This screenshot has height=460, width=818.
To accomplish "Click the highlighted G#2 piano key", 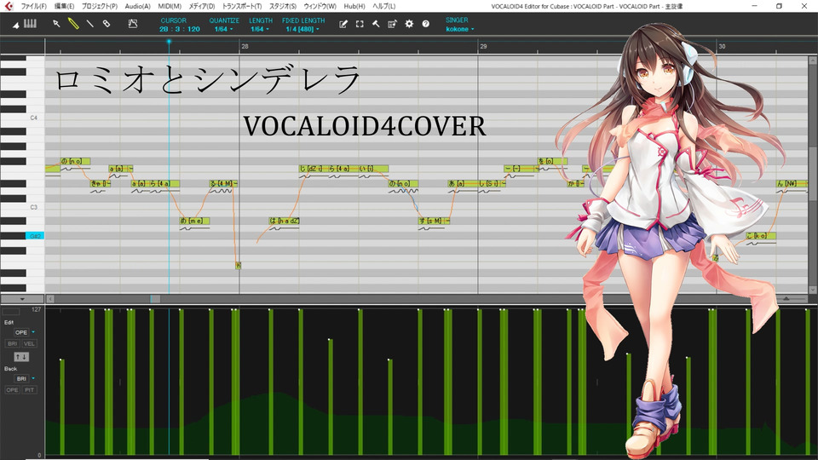I will click(34, 236).
